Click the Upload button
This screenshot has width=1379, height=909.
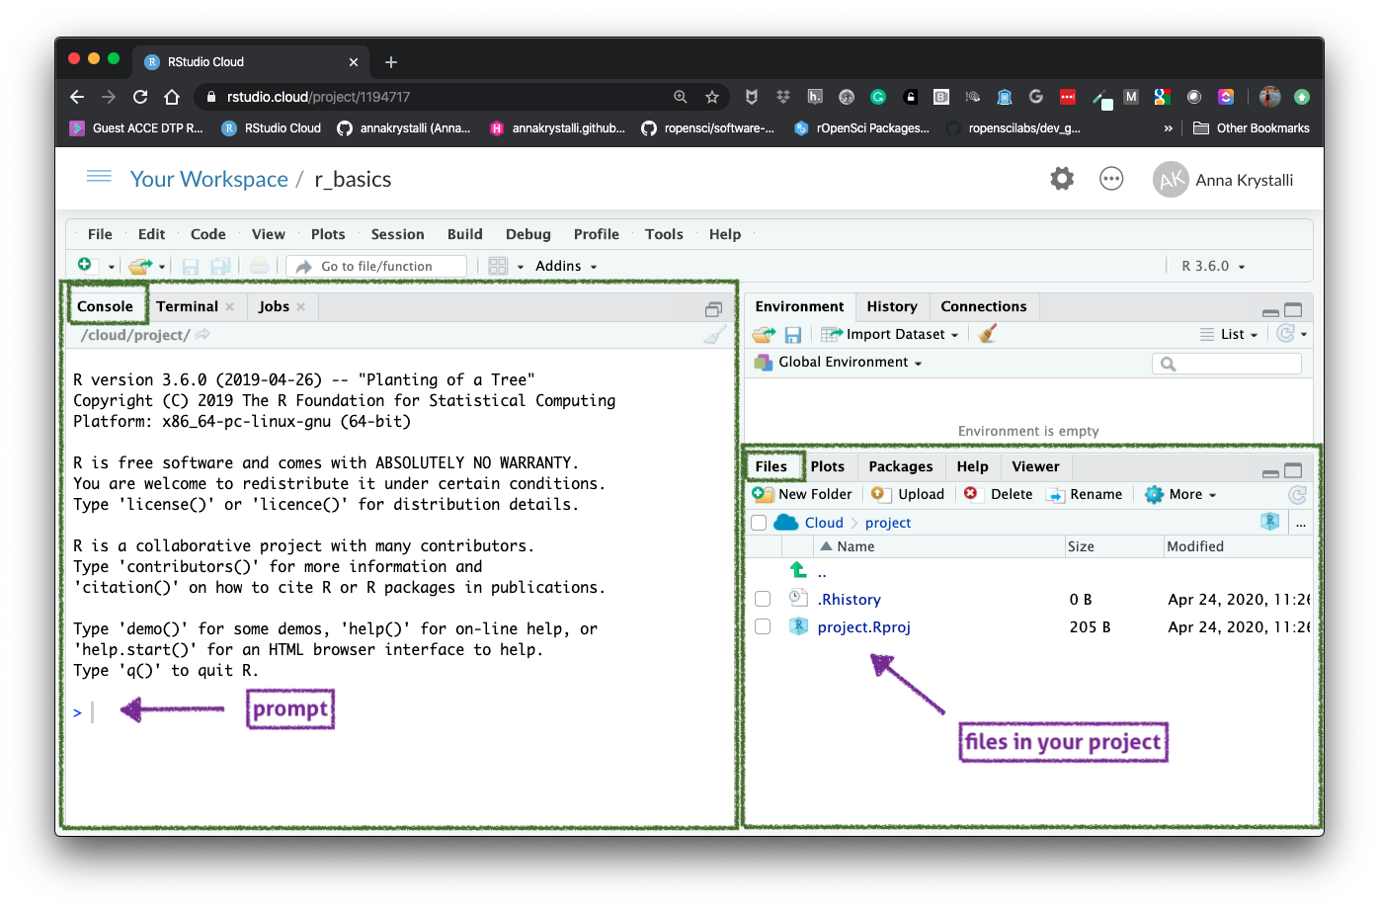(x=908, y=494)
